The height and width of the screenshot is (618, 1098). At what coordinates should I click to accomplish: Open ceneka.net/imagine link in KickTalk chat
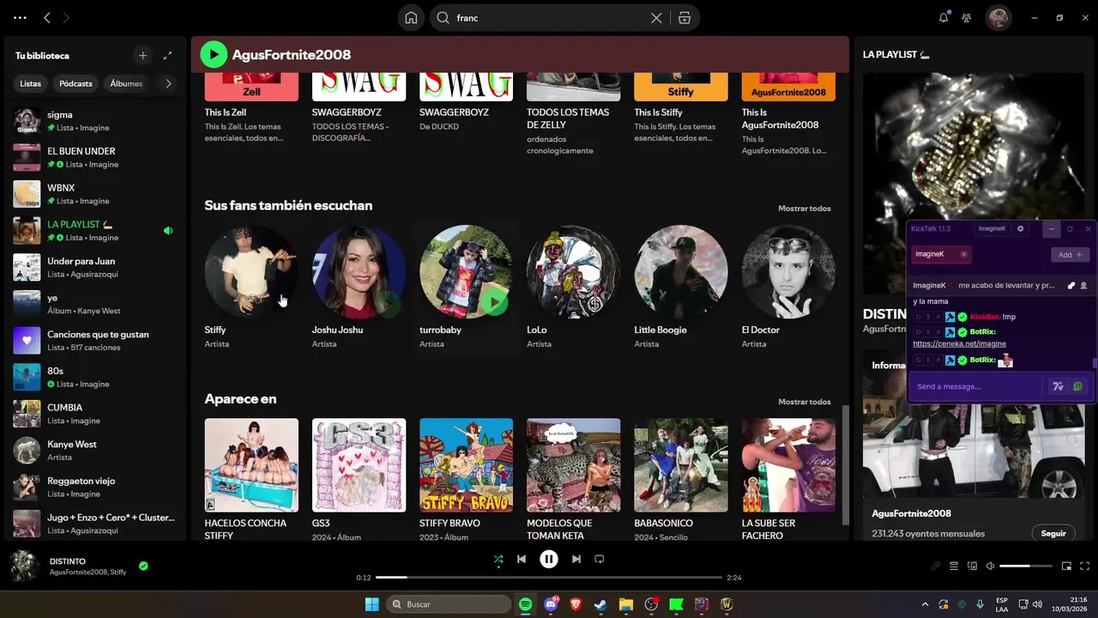(x=959, y=344)
